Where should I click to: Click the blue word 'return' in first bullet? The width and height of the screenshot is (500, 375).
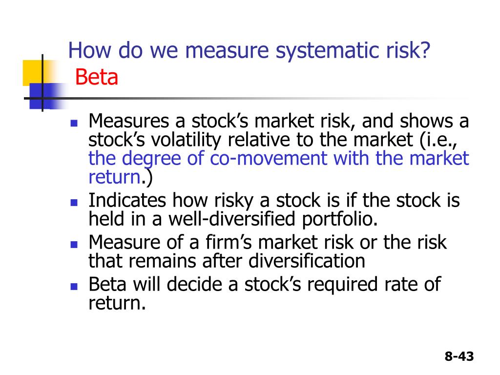pyautogui.click(x=114, y=177)
